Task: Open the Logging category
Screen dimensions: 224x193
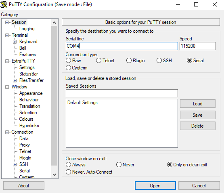Action: click(x=27, y=29)
